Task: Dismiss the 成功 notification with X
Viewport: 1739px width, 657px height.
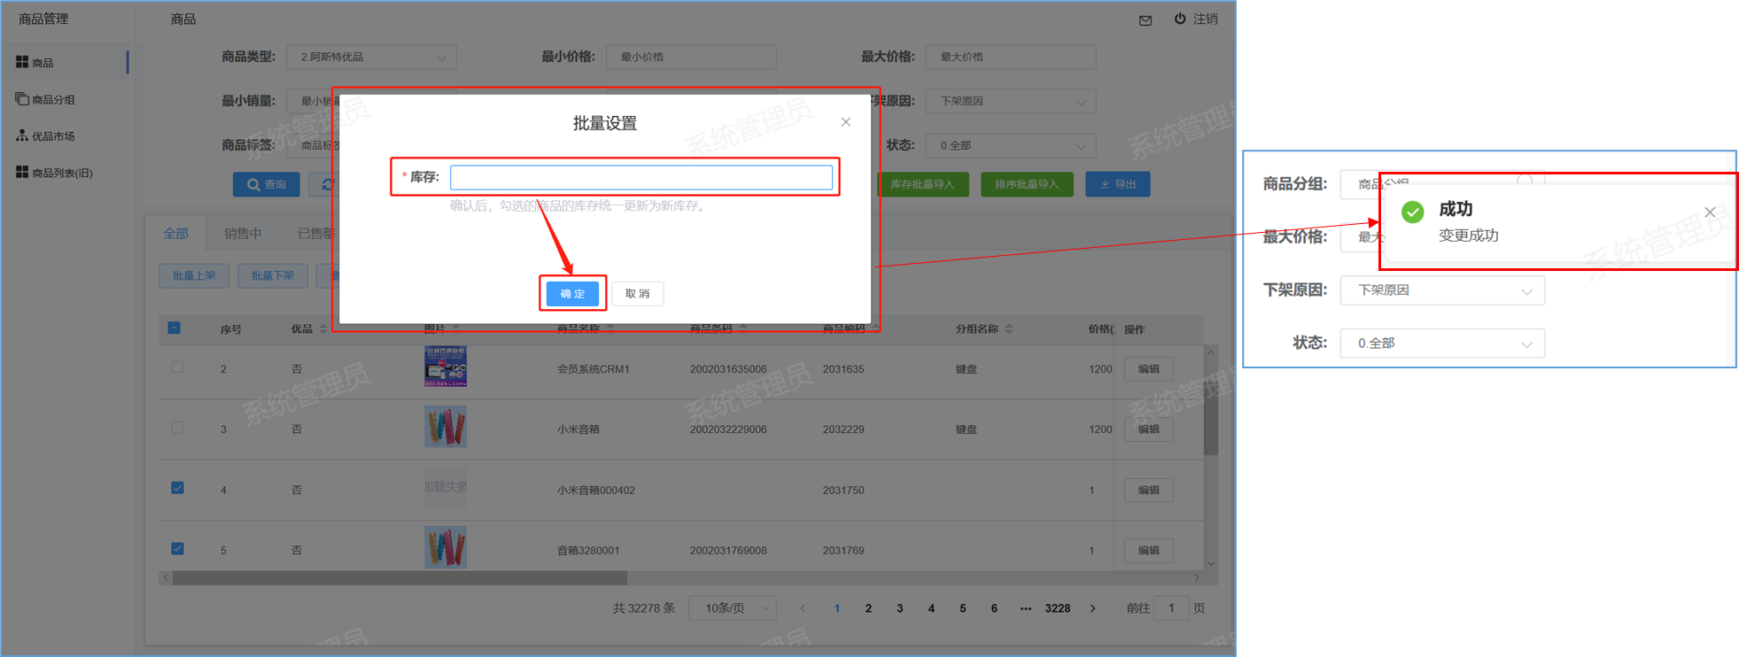Action: pos(1710,212)
